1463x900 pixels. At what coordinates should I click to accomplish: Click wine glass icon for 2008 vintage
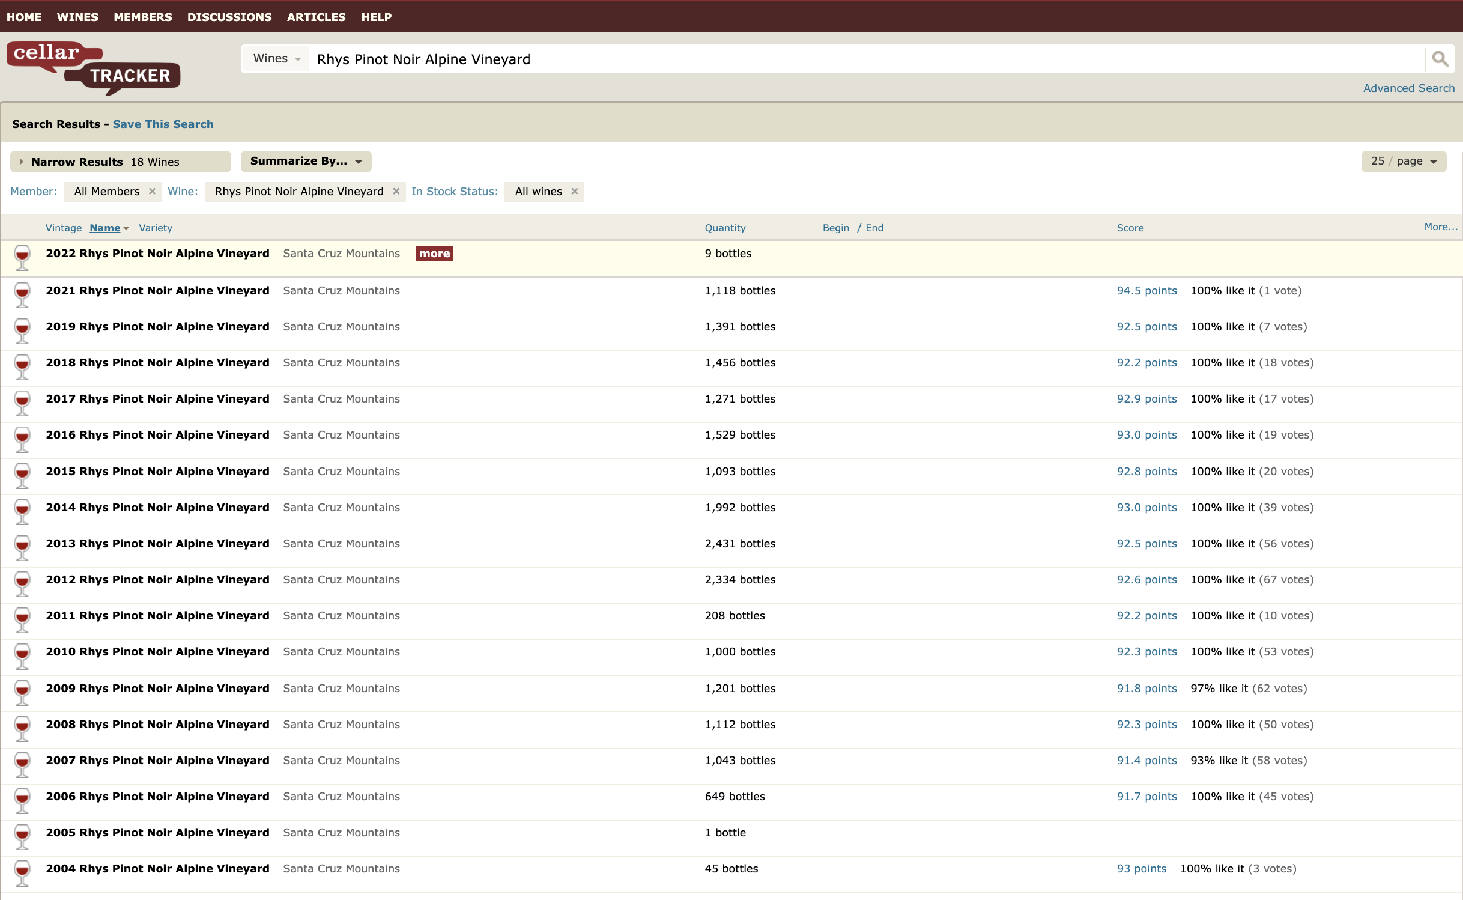[x=22, y=729]
